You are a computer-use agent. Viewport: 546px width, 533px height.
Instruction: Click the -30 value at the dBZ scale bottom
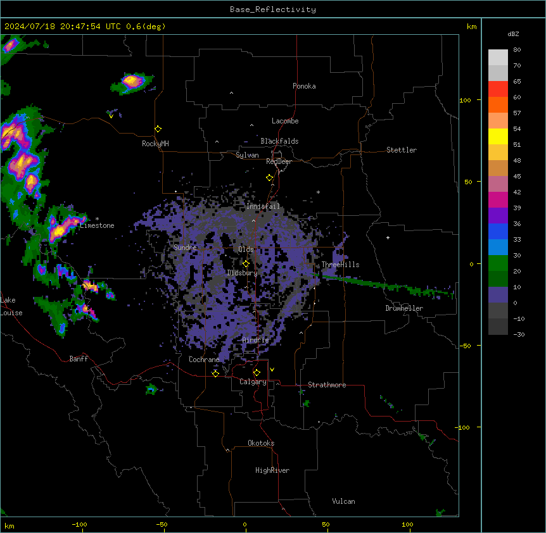point(519,335)
